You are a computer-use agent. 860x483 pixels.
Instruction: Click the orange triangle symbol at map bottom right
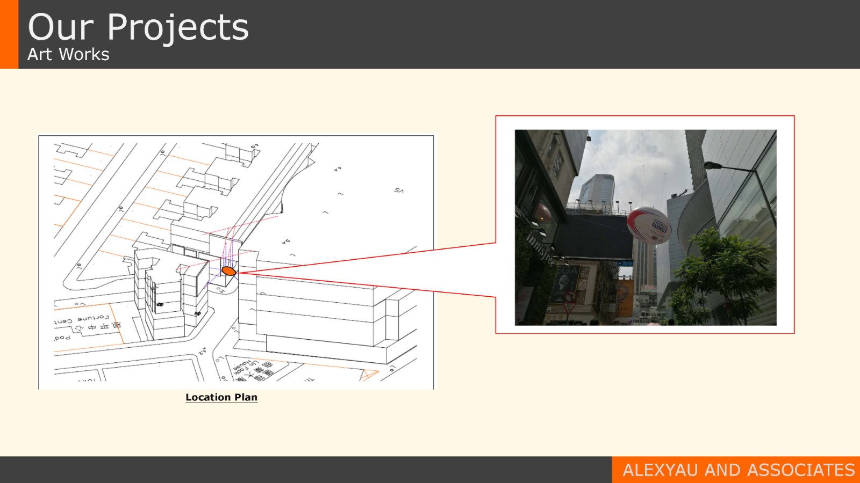369,374
